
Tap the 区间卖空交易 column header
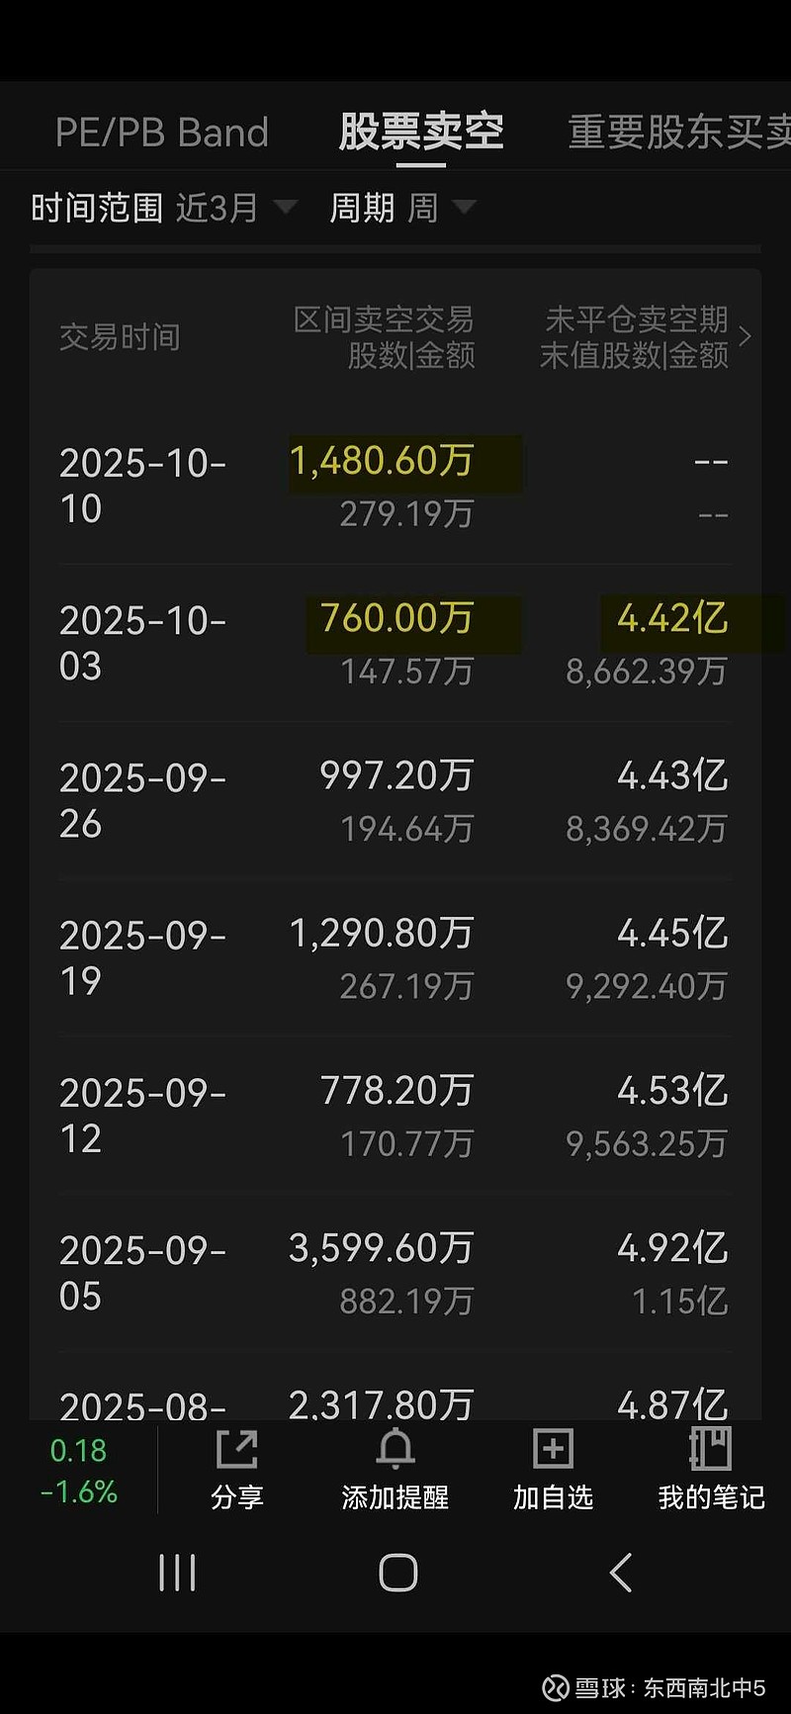click(385, 337)
